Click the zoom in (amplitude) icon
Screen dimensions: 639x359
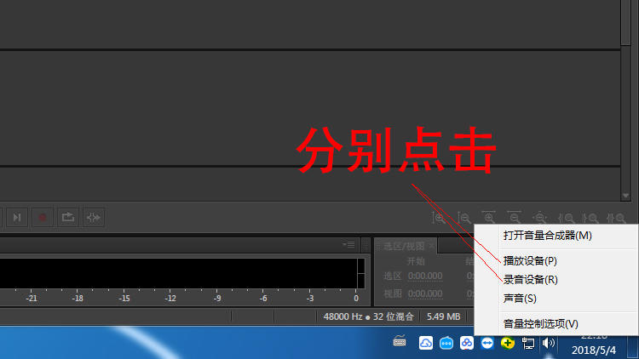tap(440, 219)
